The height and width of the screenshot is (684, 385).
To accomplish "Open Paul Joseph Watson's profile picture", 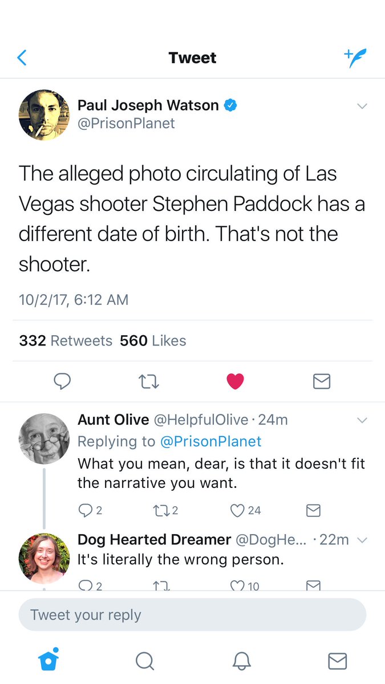I will click(44, 115).
